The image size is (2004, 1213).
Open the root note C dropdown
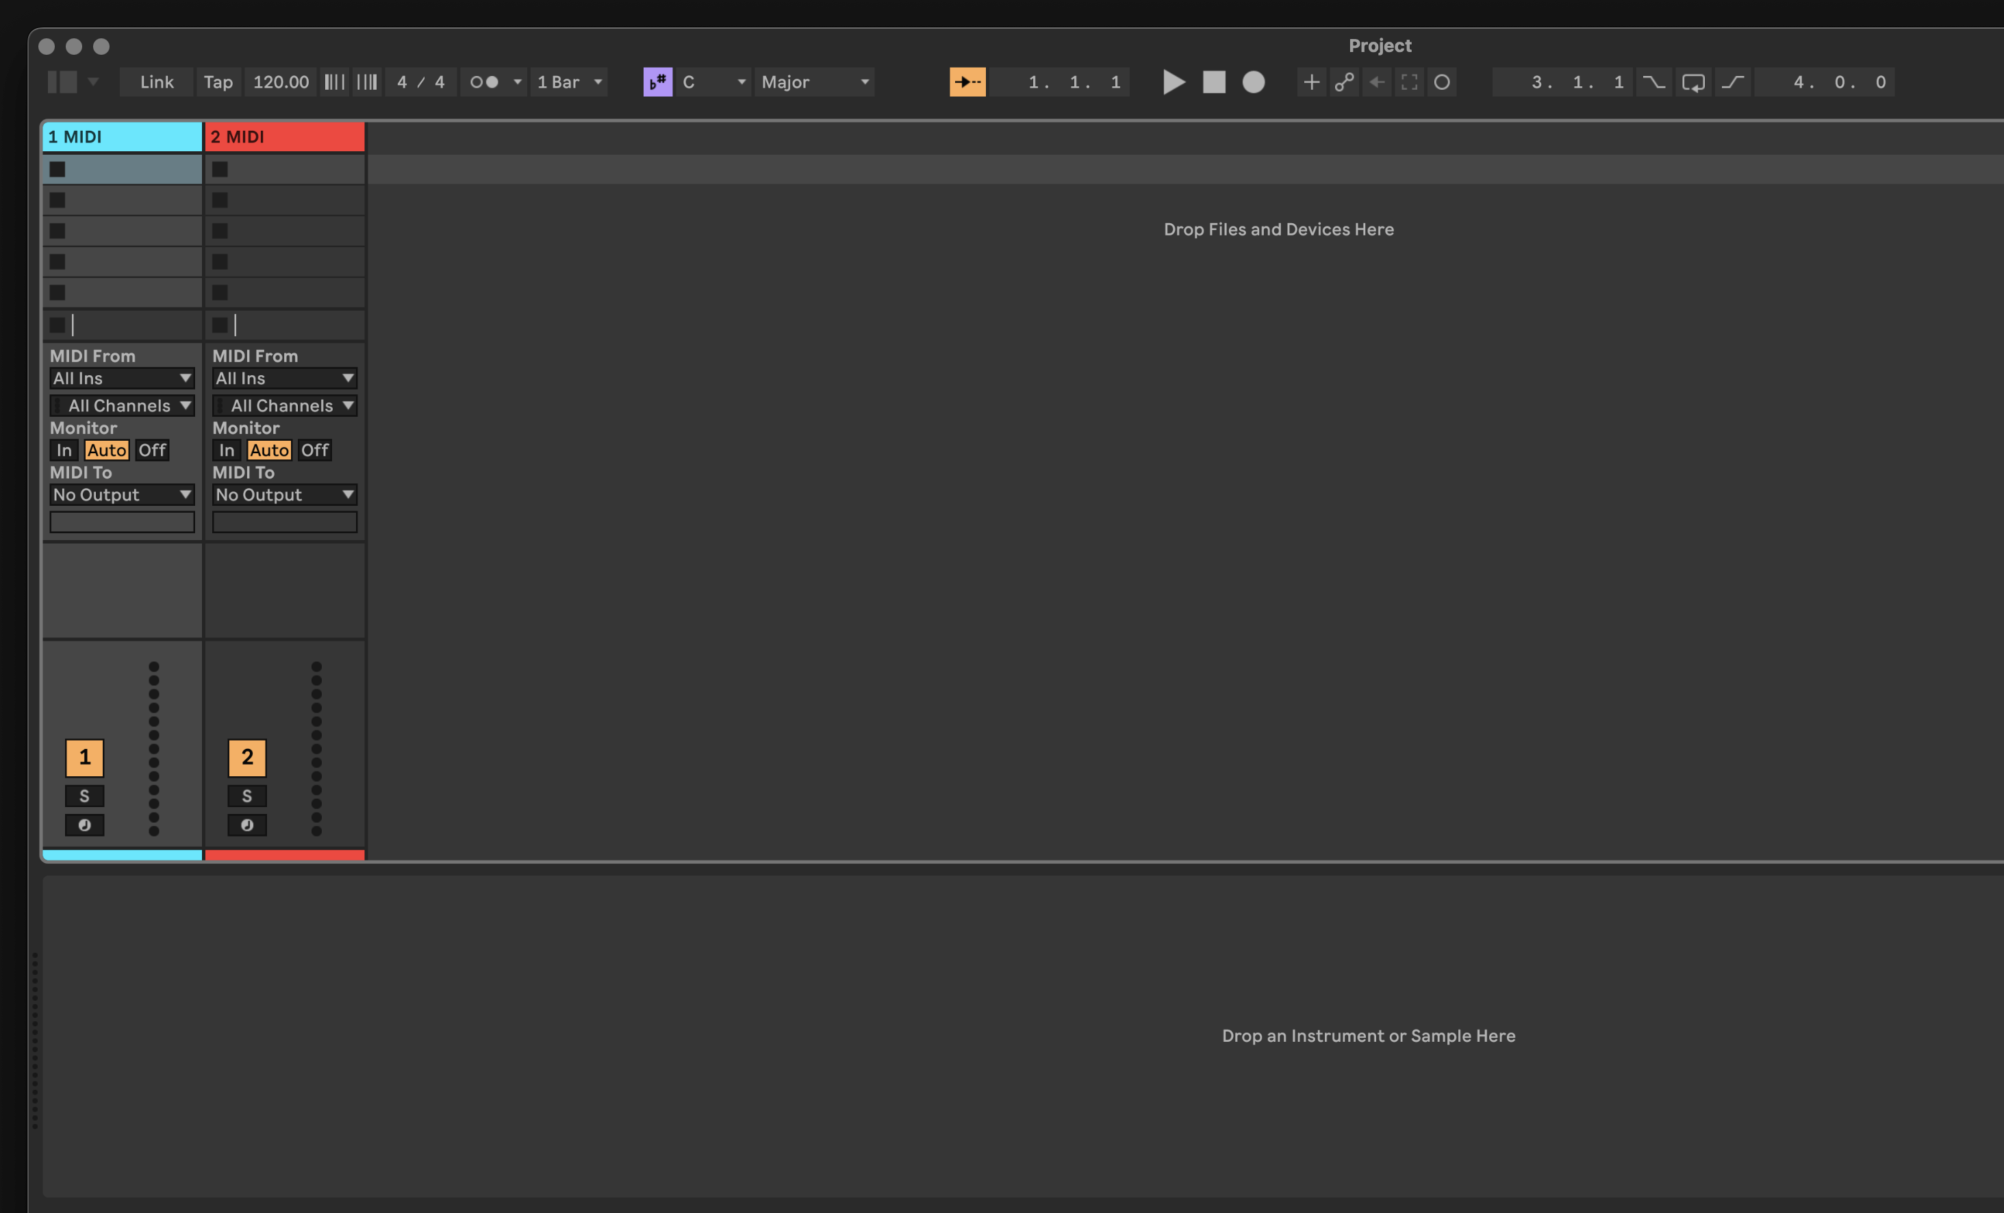pyautogui.click(x=714, y=82)
